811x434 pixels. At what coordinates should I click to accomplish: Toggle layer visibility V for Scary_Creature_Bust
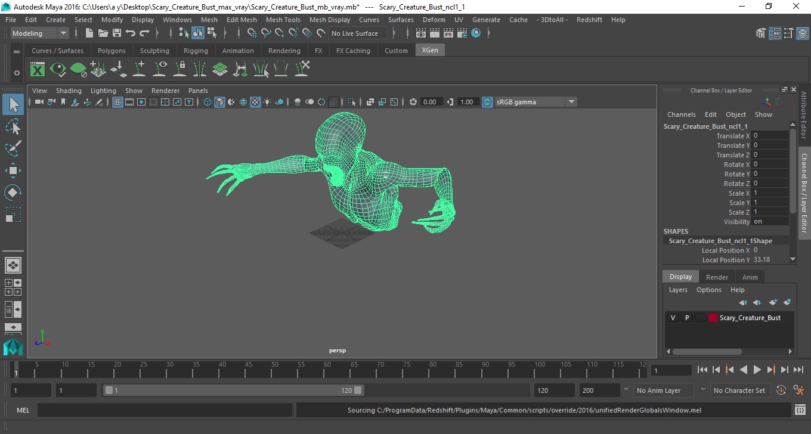(x=673, y=318)
